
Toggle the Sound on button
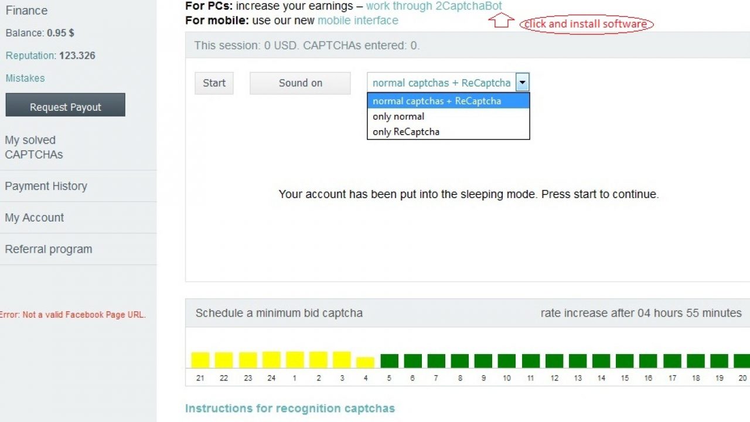[x=300, y=83]
